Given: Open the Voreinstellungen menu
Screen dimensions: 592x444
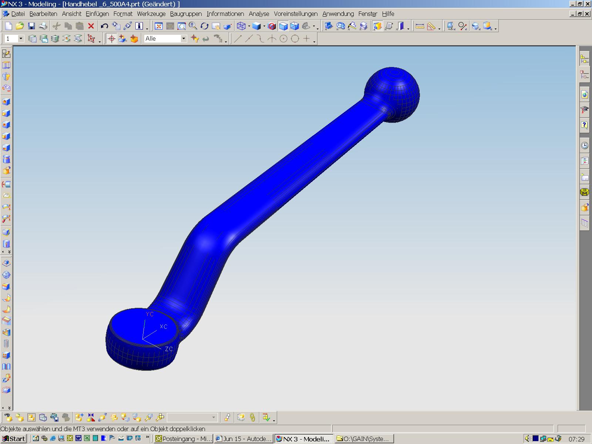Looking at the screenshot, I should [296, 14].
